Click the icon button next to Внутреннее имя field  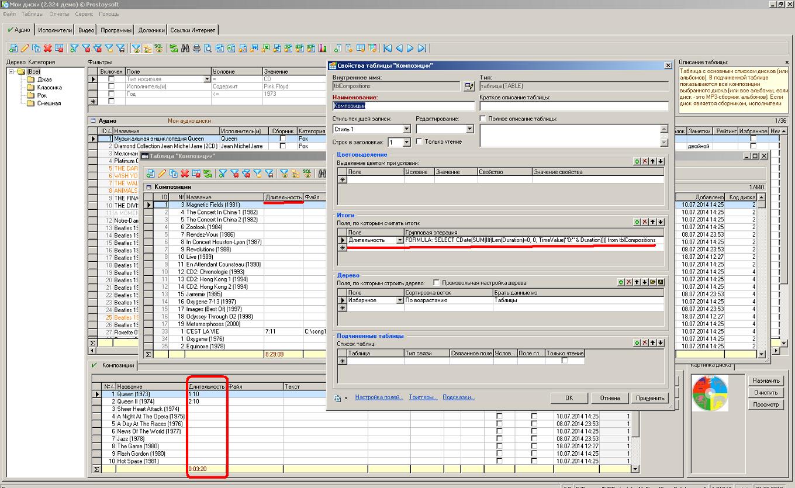468,86
